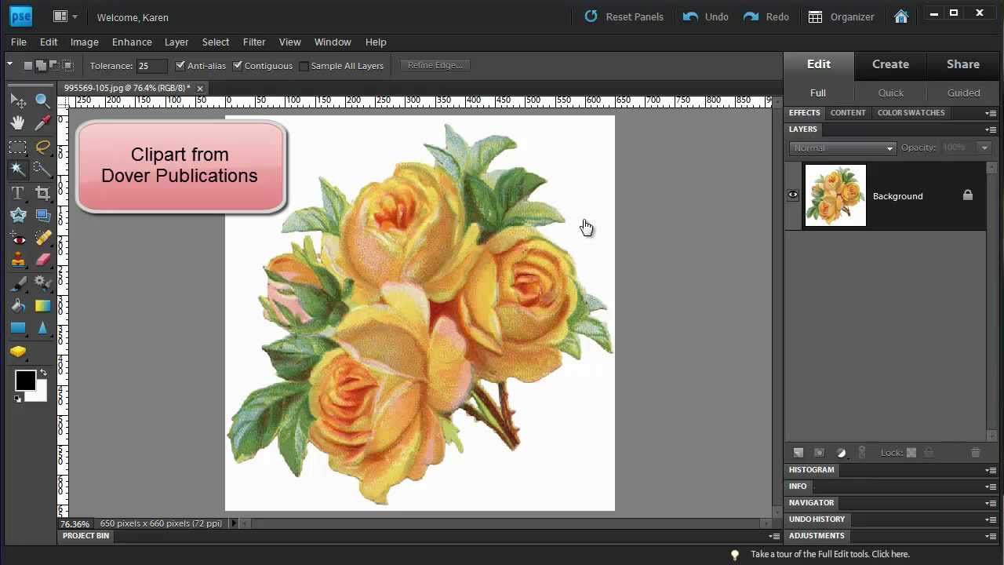Open the arrange documents dropdown in title bar
The image size is (1004, 565).
pyautogui.click(x=65, y=16)
